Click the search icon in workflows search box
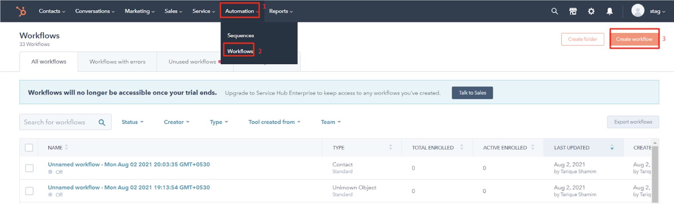The width and height of the screenshot is (674, 206). [102, 122]
